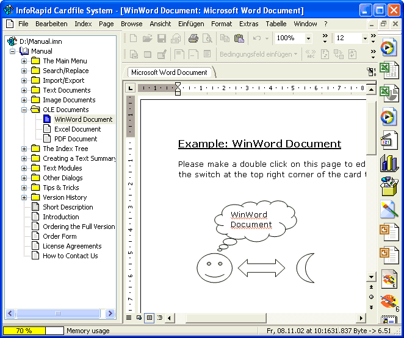Click the Previous Page double-up arrow
Screen dimensions: 404x338
click(x=371, y=287)
